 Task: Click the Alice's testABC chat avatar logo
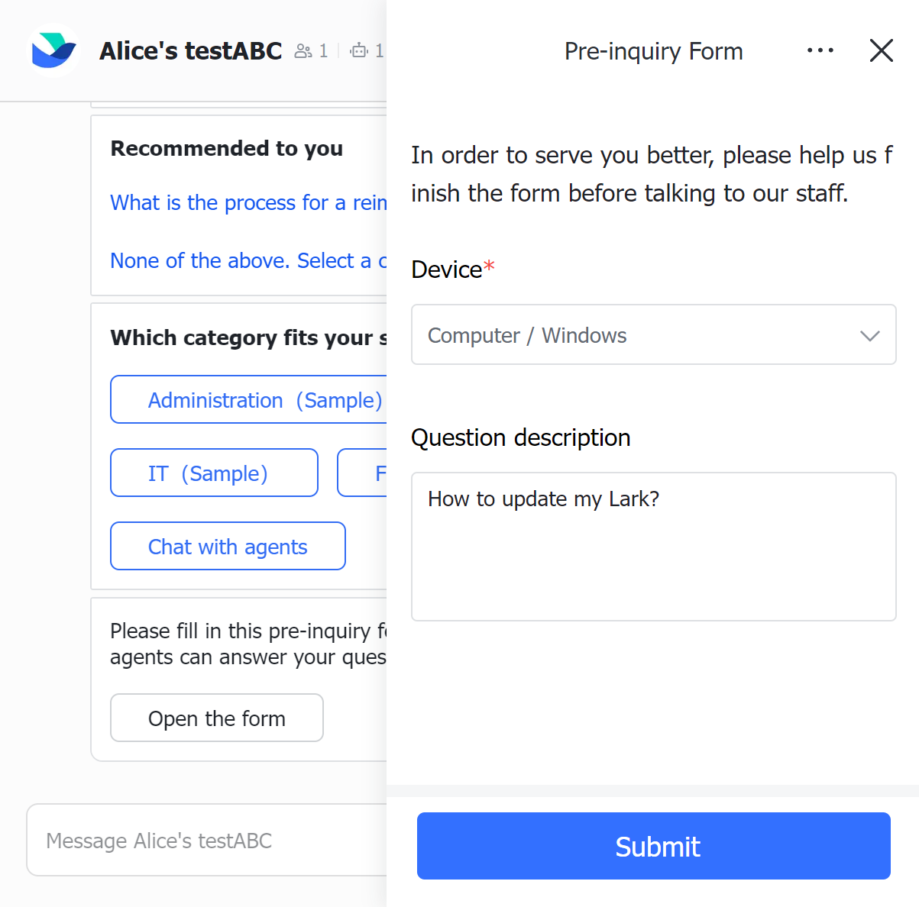[x=53, y=50]
